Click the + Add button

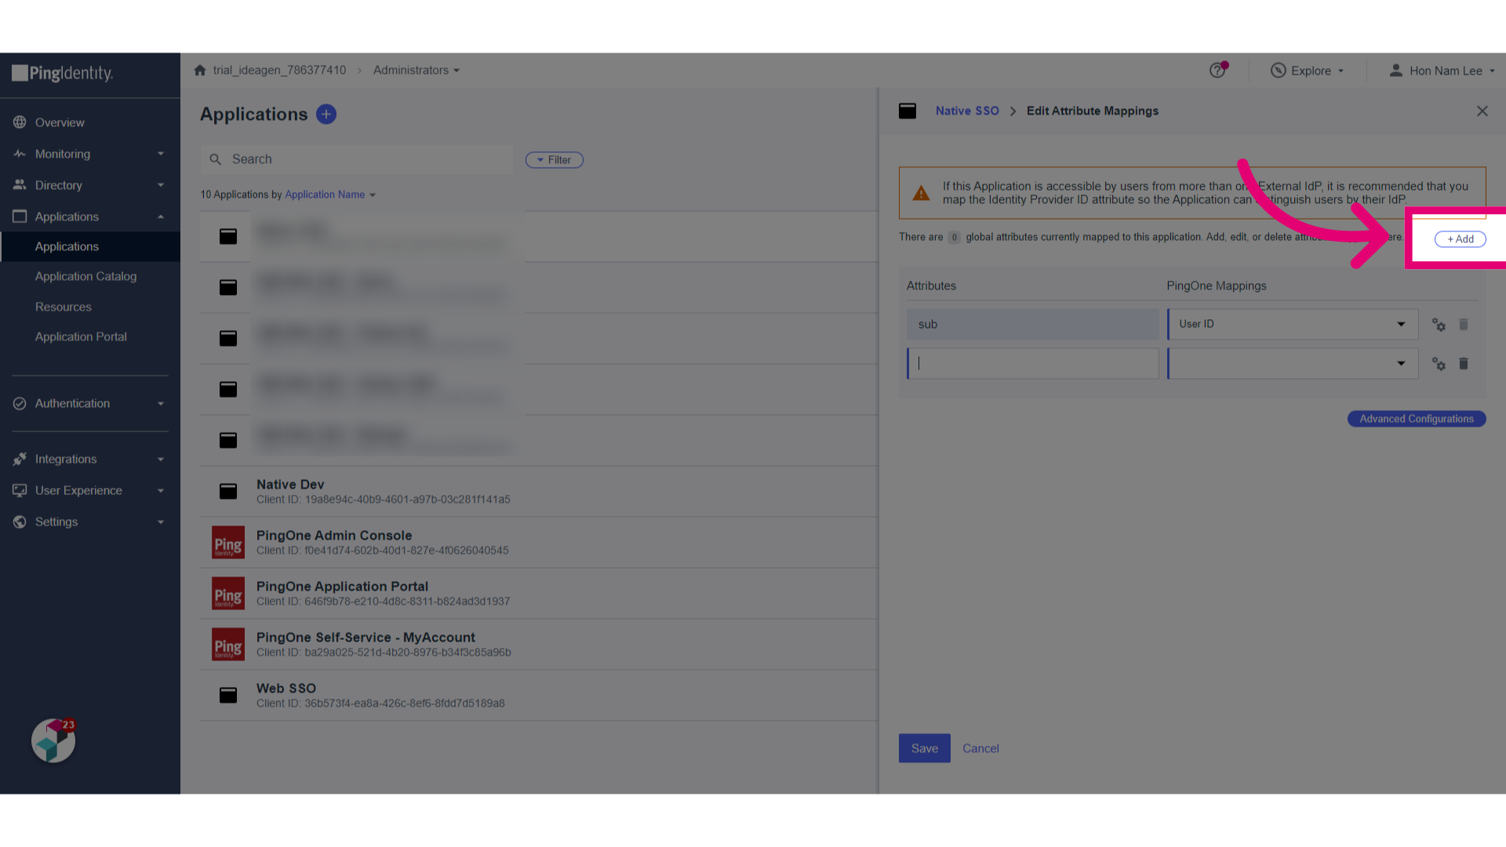point(1461,239)
